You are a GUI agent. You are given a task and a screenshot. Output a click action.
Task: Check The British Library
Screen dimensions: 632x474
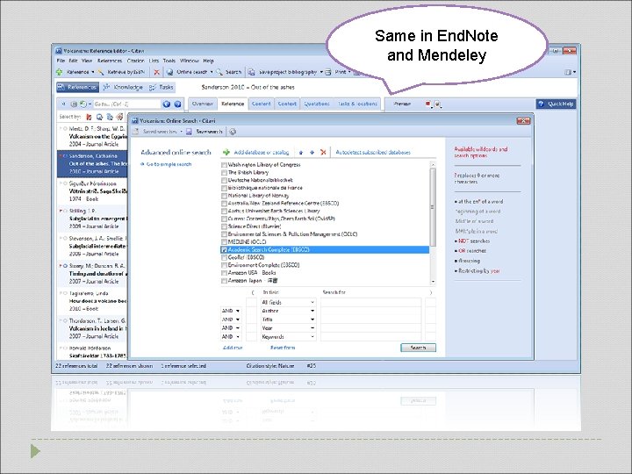click(224, 173)
